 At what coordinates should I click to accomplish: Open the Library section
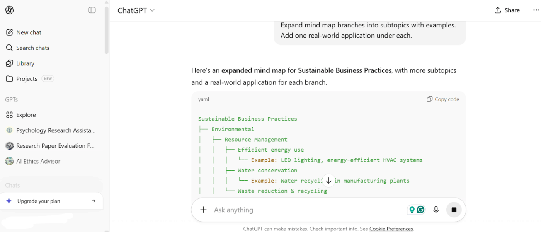[25, 63]
